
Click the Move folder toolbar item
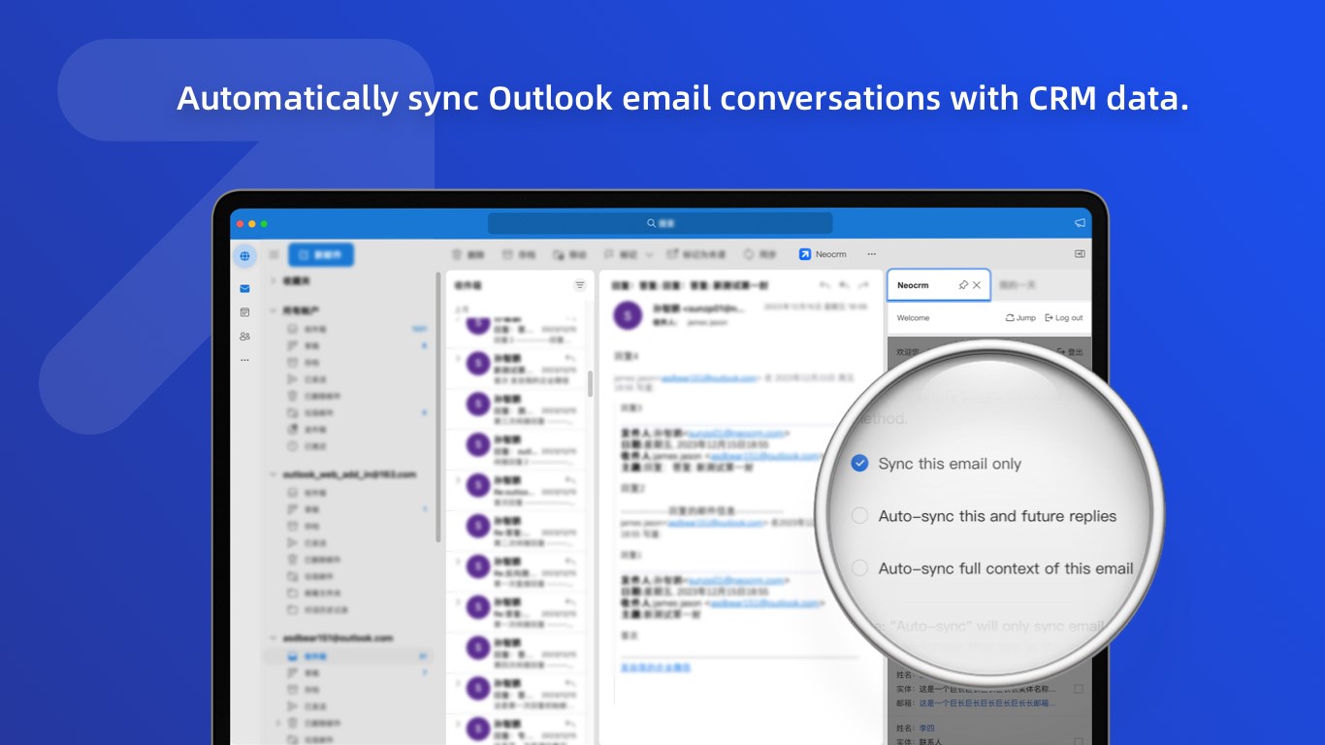pyautogui.click(x=569, y=254)
